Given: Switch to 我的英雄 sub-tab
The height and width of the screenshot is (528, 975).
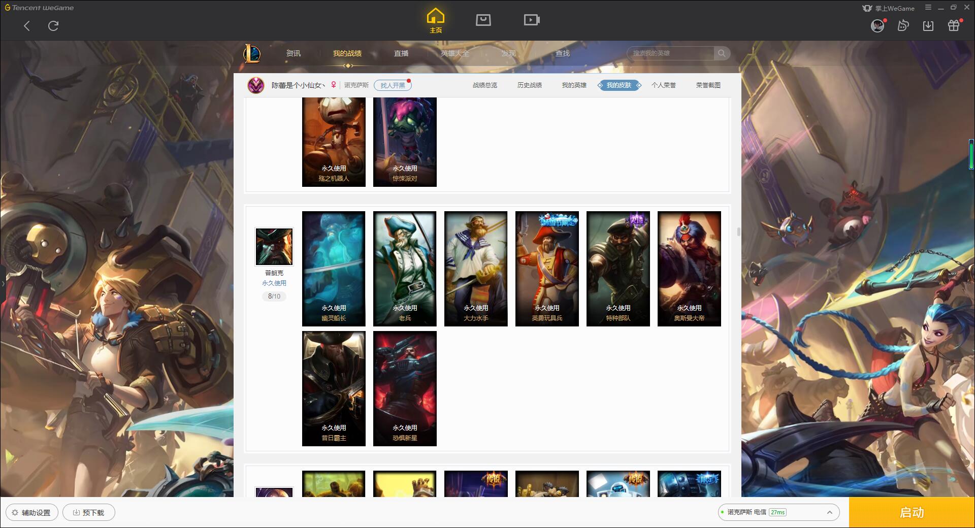Looking at the screenshot, I should [574, 85].
